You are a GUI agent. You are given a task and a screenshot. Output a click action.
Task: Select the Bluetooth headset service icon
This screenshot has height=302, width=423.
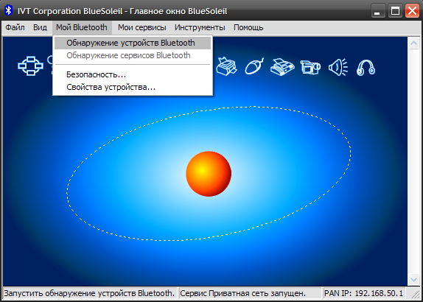pos(366,67)
